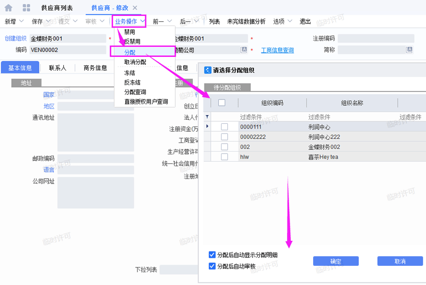
Task: Click the dialog icon beside 请选择分配组织
Action: (x=208, y=70)
